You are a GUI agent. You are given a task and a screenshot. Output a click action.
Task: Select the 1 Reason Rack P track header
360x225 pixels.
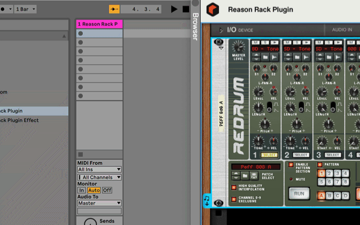click(99, 24)
